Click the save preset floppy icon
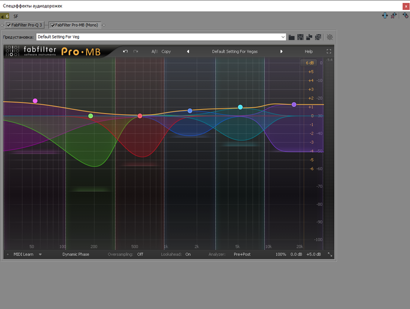410x309 pixels. (x=300, y=37)
